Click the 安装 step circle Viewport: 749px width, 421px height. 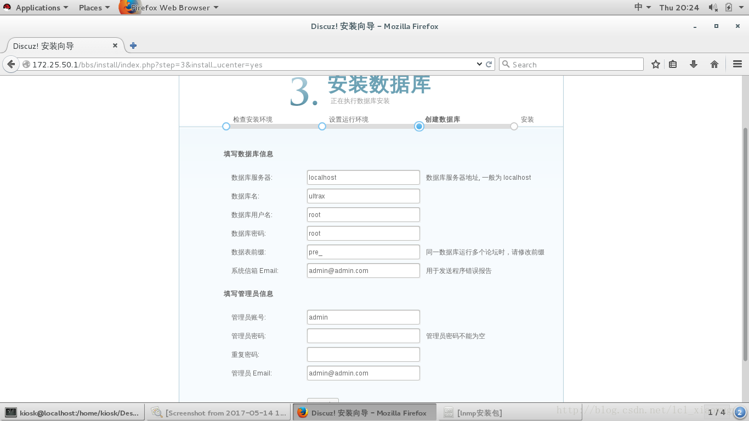click(x=514, y=127)
